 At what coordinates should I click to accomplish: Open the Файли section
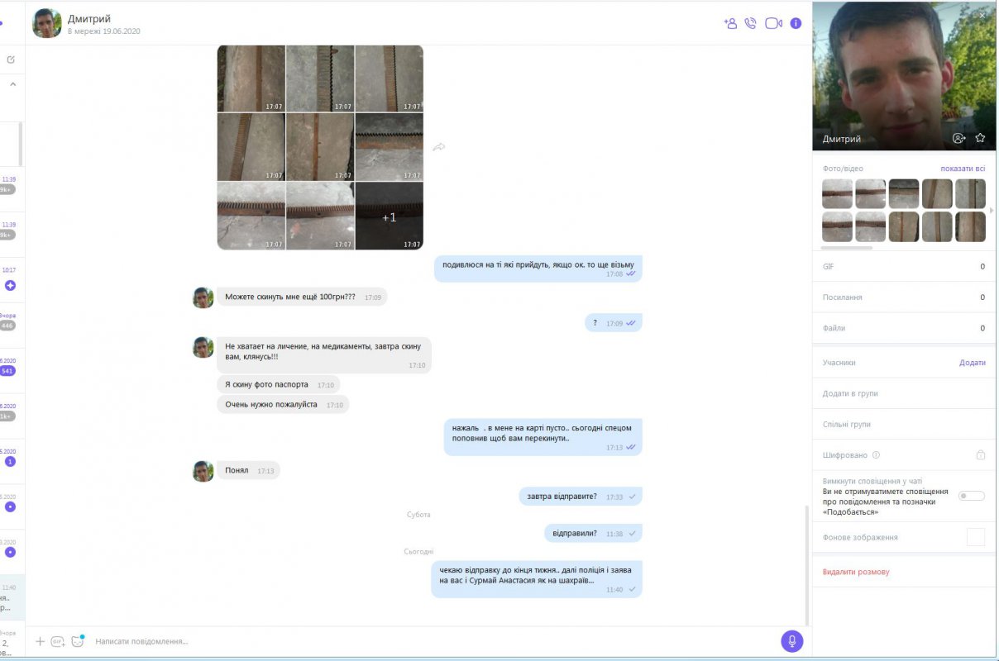point(904,328)
